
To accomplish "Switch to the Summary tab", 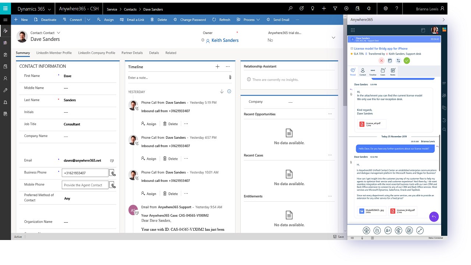I will click(x=23, y=53).
